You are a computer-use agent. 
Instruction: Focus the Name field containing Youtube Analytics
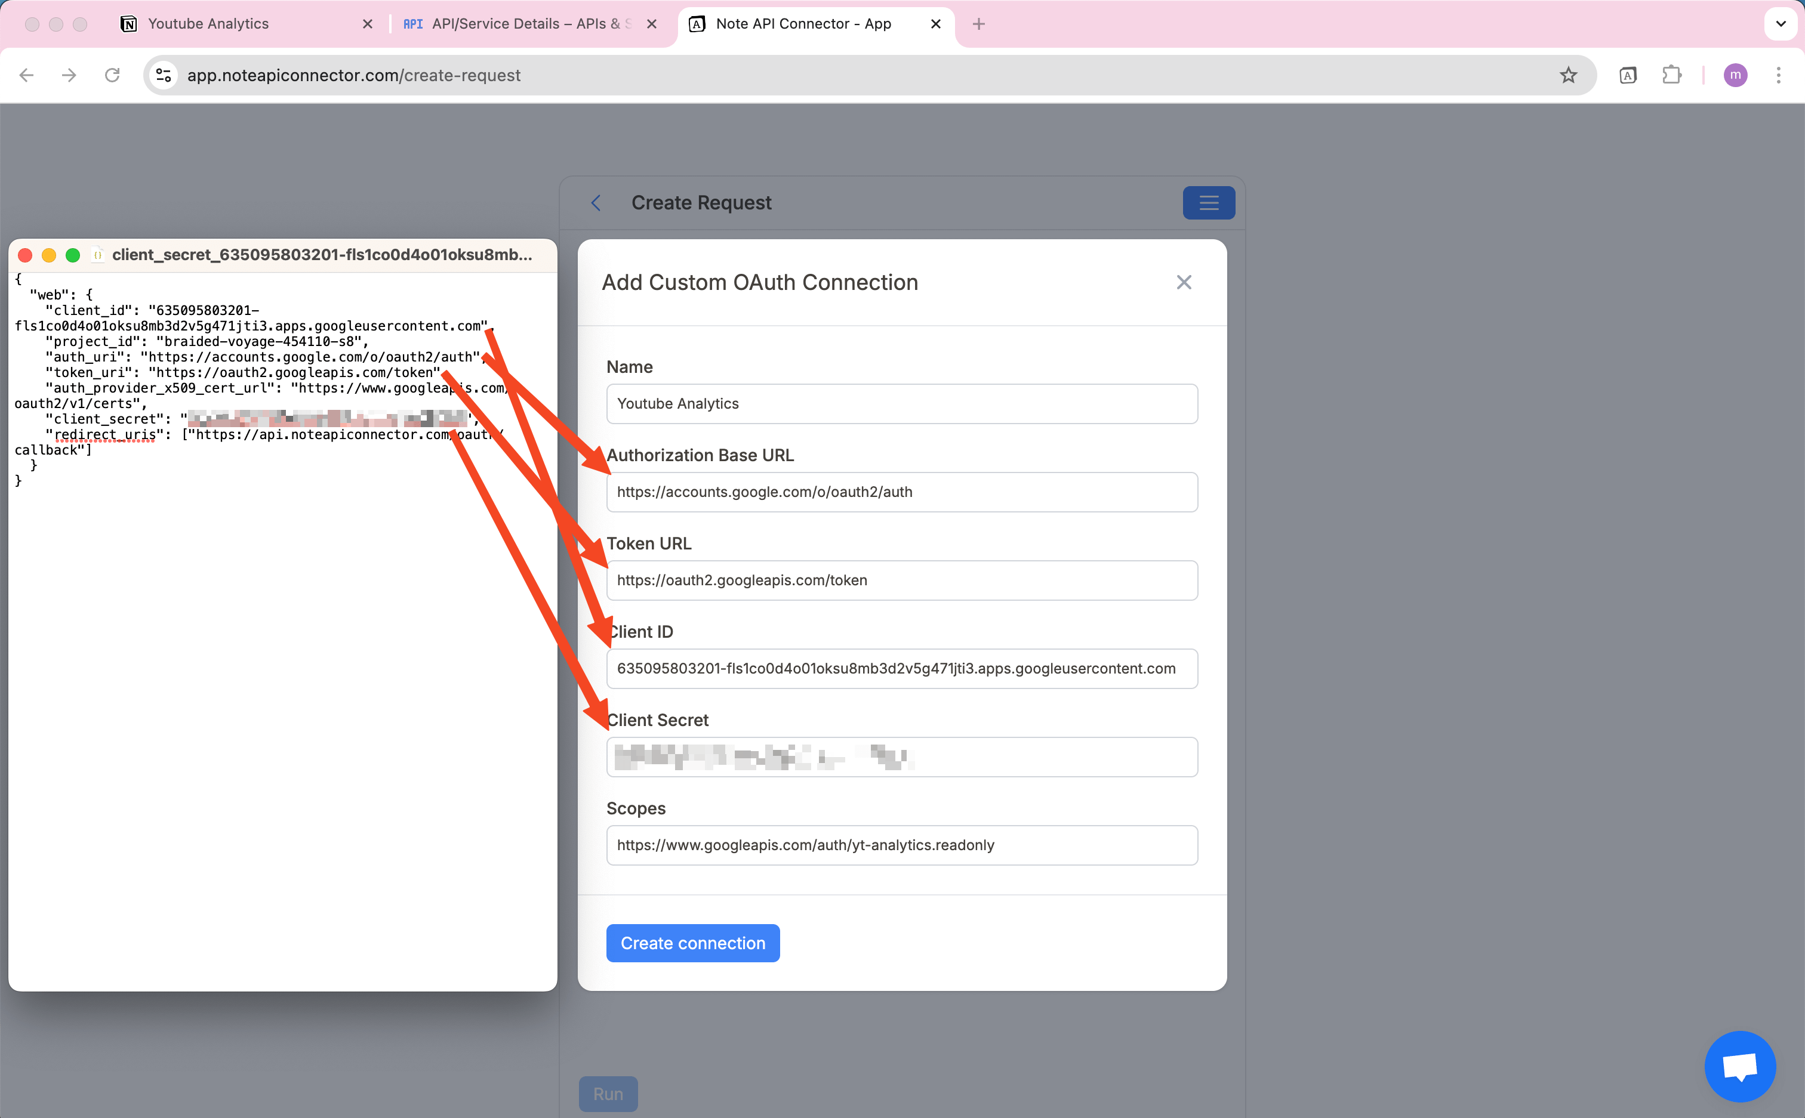(901, 404)
